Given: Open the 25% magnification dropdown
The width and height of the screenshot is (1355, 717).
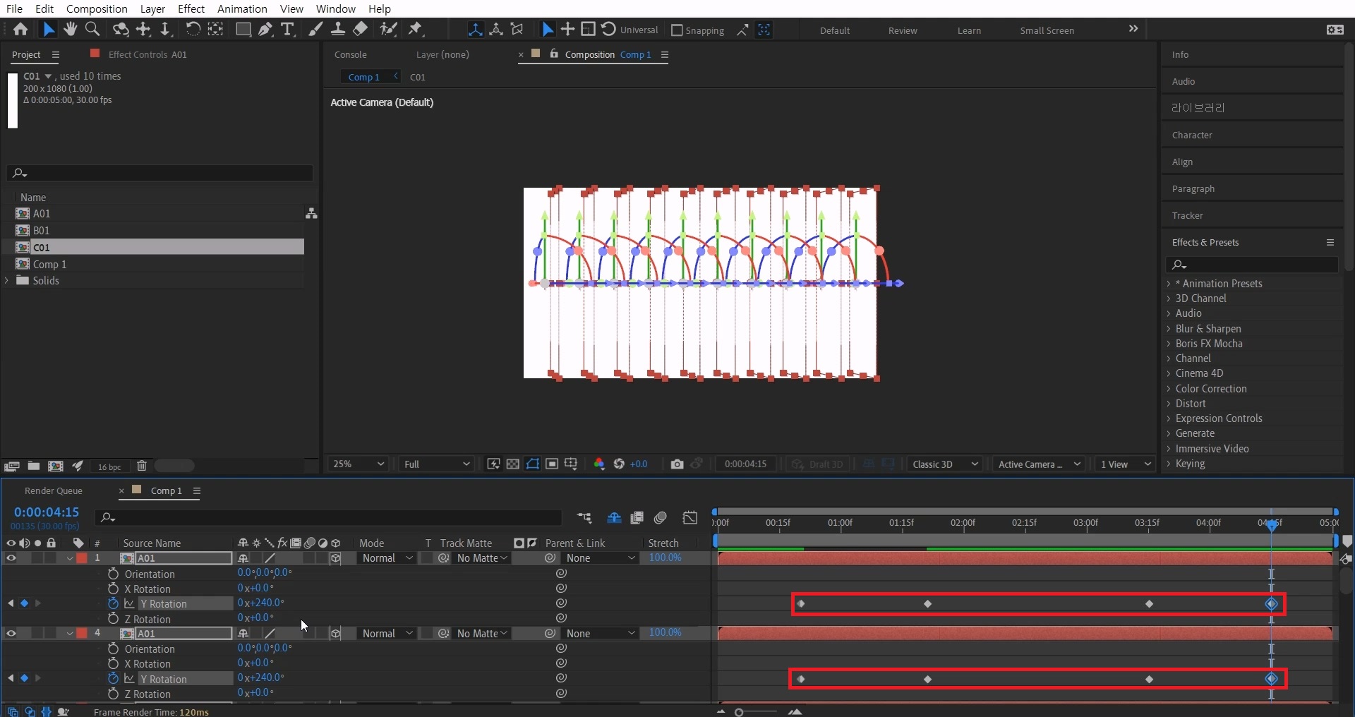Looking at the screenshot, I should pyautogui.click(x=359, y=464).
